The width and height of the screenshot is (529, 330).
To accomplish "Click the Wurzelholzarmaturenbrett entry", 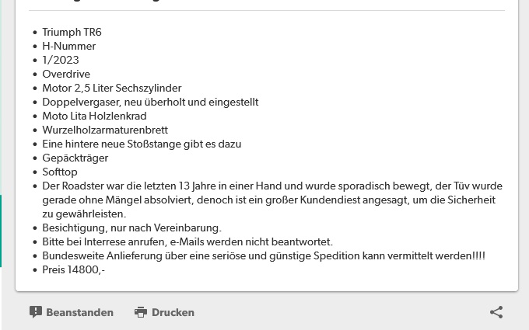I will [105, 130].
